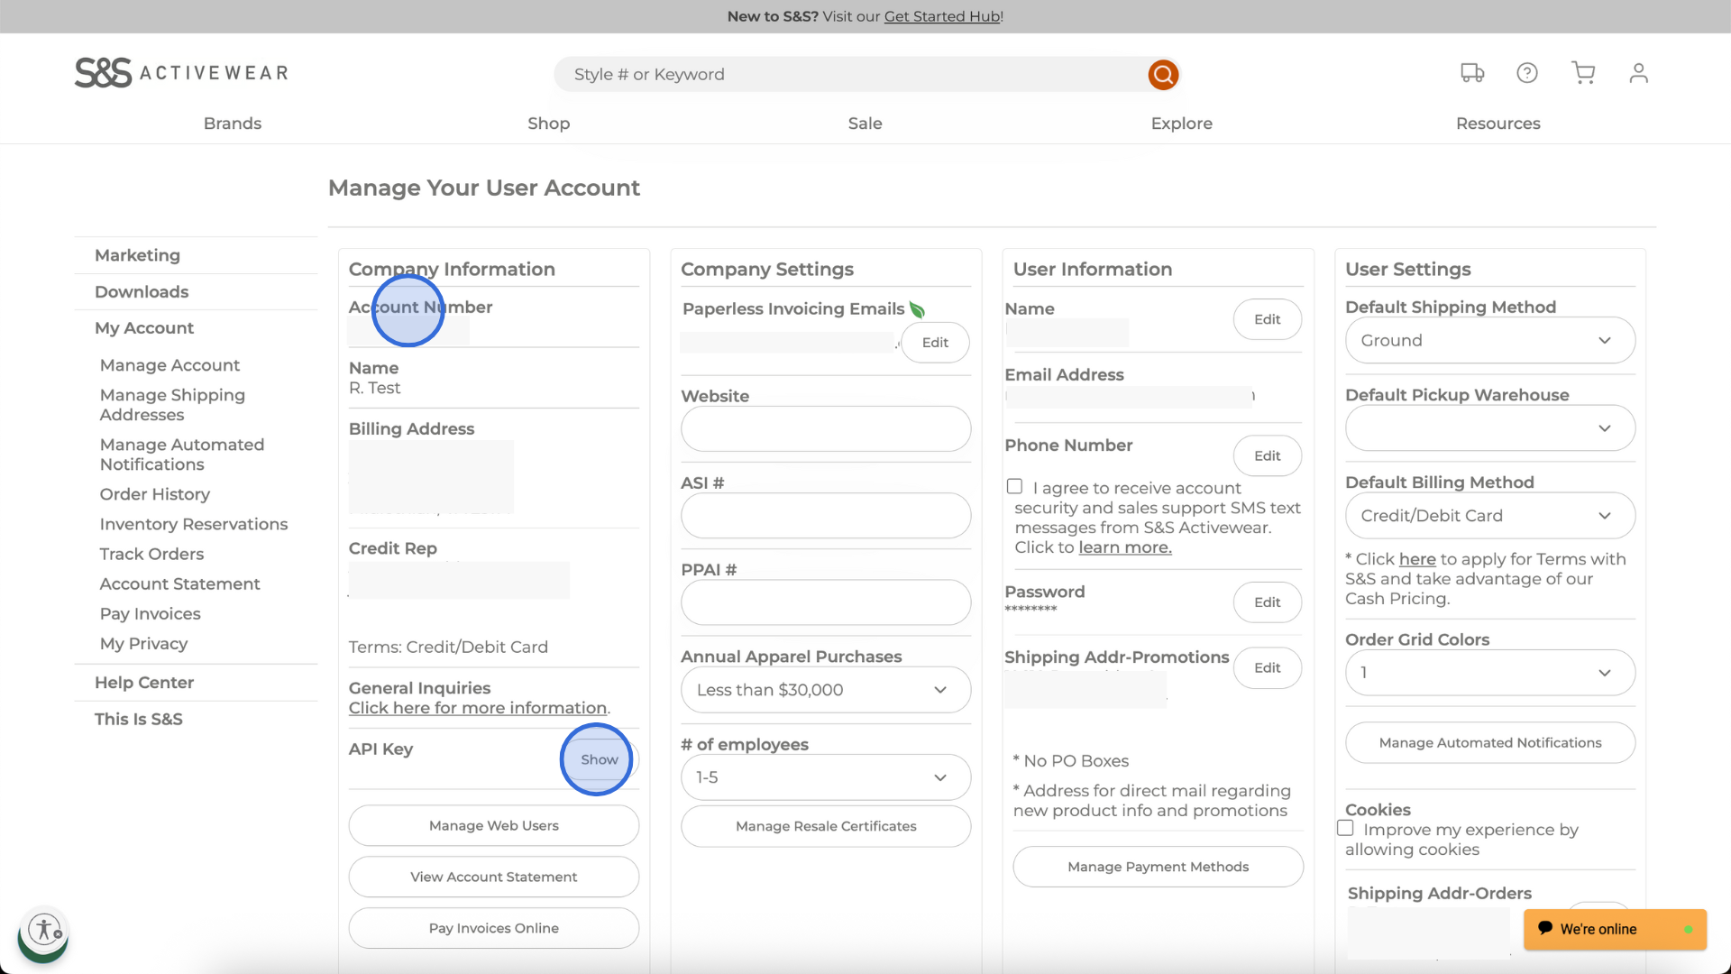The height and width of the screenshot is (974, 1731).
Task: Click the Manage Web Users button
Action: [x=493, y=825]
